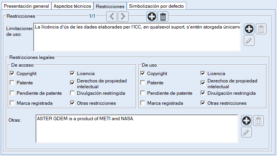The height and width of the screenshot is (156, 277).
Task: Uncheck Licencia under De acceso
Action: (x=72, y=73)
